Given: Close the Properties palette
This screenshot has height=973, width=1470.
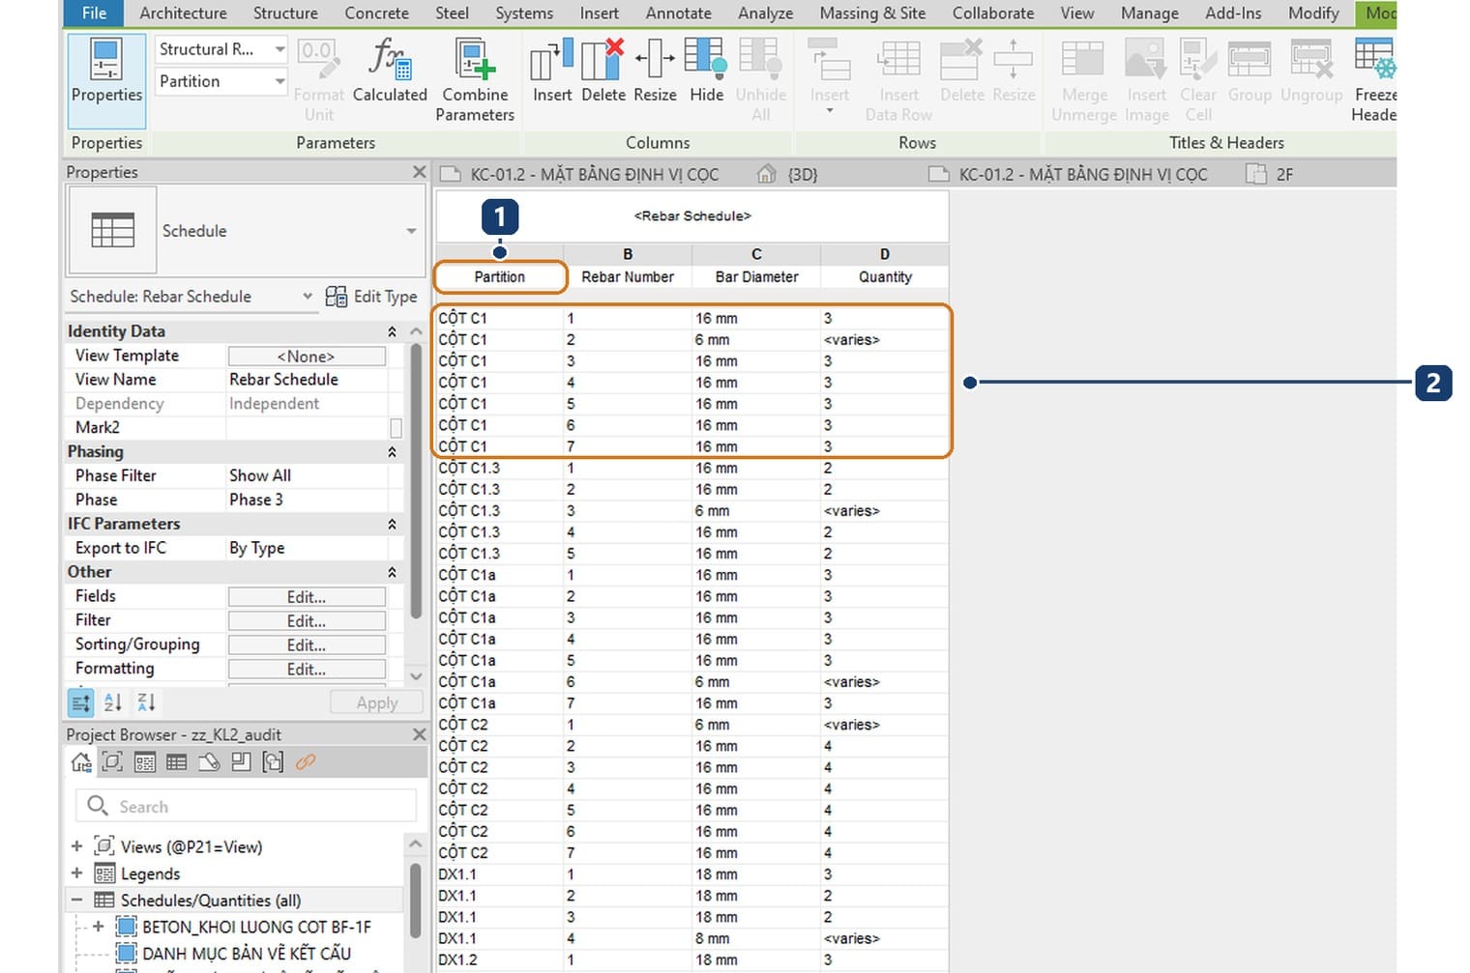Looking at the screenshot, I should pyautogui.click(x=419, y=172).
